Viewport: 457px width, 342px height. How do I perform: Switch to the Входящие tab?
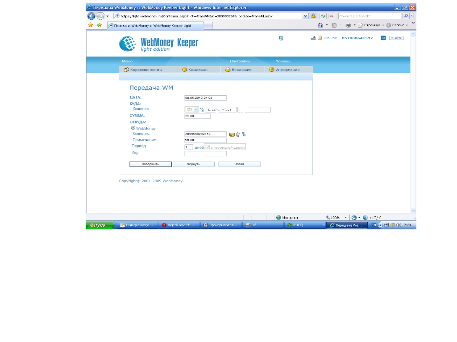pos(242,69)
